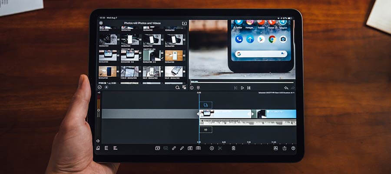Open the settings icon at toolbar far right
The width and height of the screenshot is (391, 174).
293,148
